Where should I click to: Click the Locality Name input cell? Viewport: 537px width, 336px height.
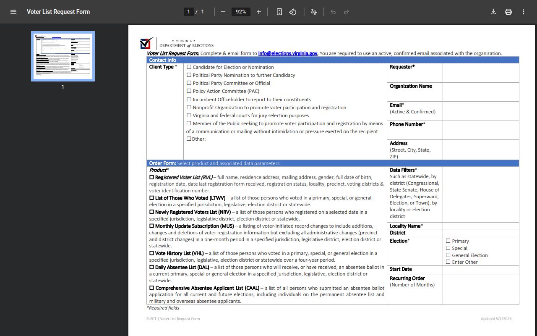click(481, 226)
